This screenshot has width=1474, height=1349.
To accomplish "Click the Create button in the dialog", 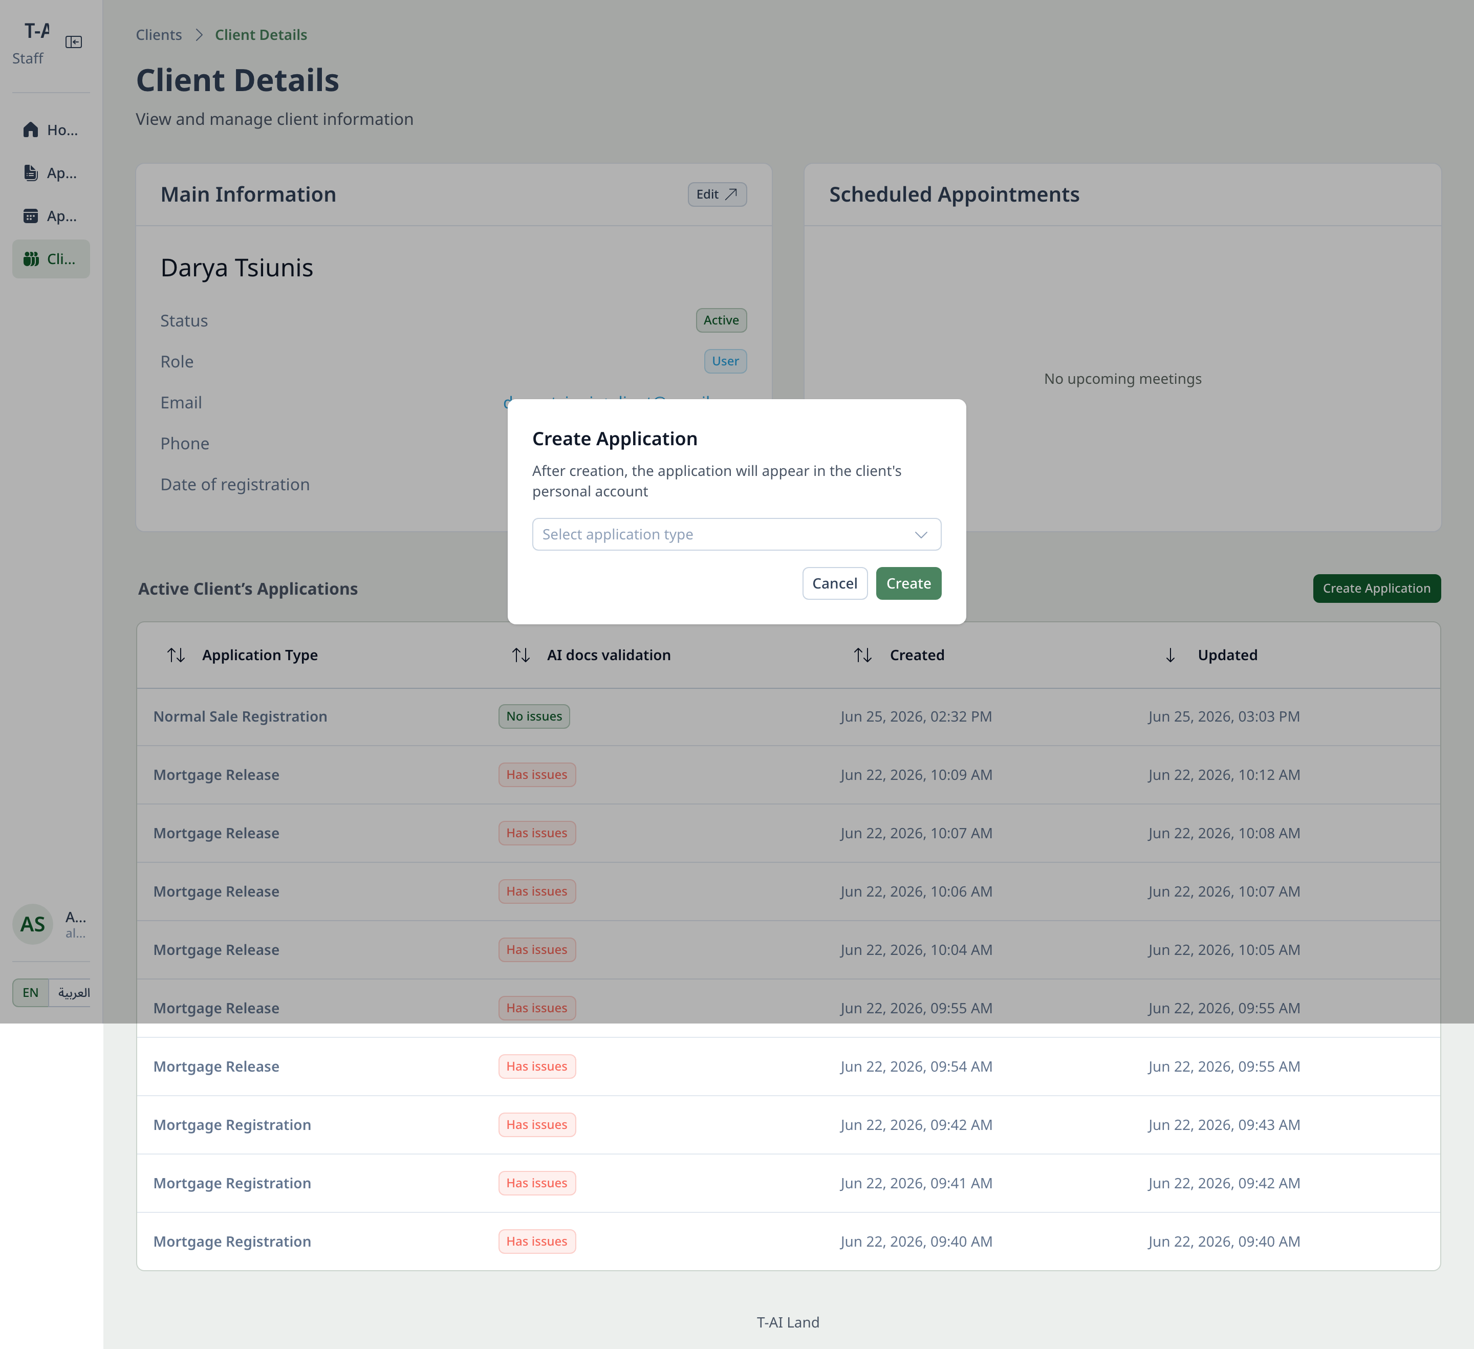I will coord(908,583).
